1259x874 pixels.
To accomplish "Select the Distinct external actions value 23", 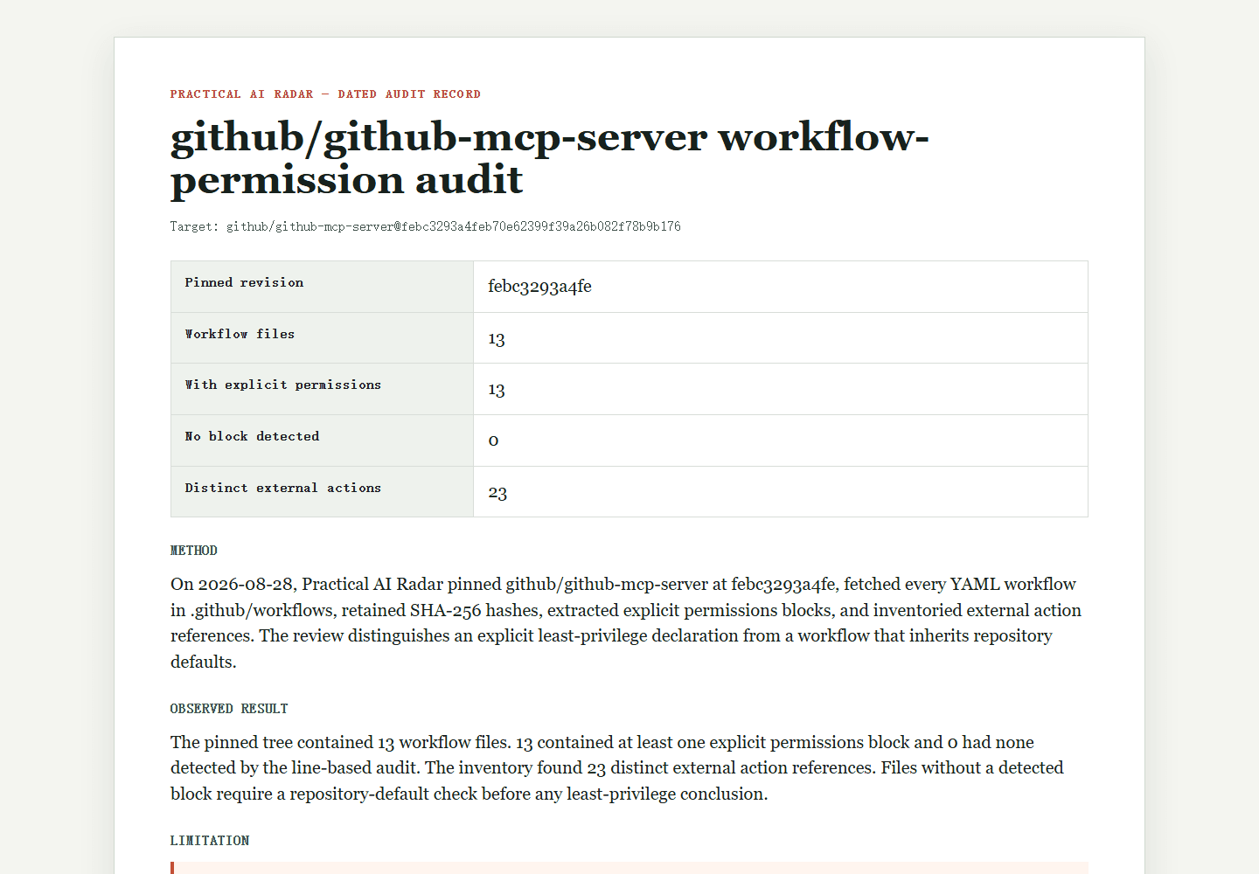I will coord(497,492).
